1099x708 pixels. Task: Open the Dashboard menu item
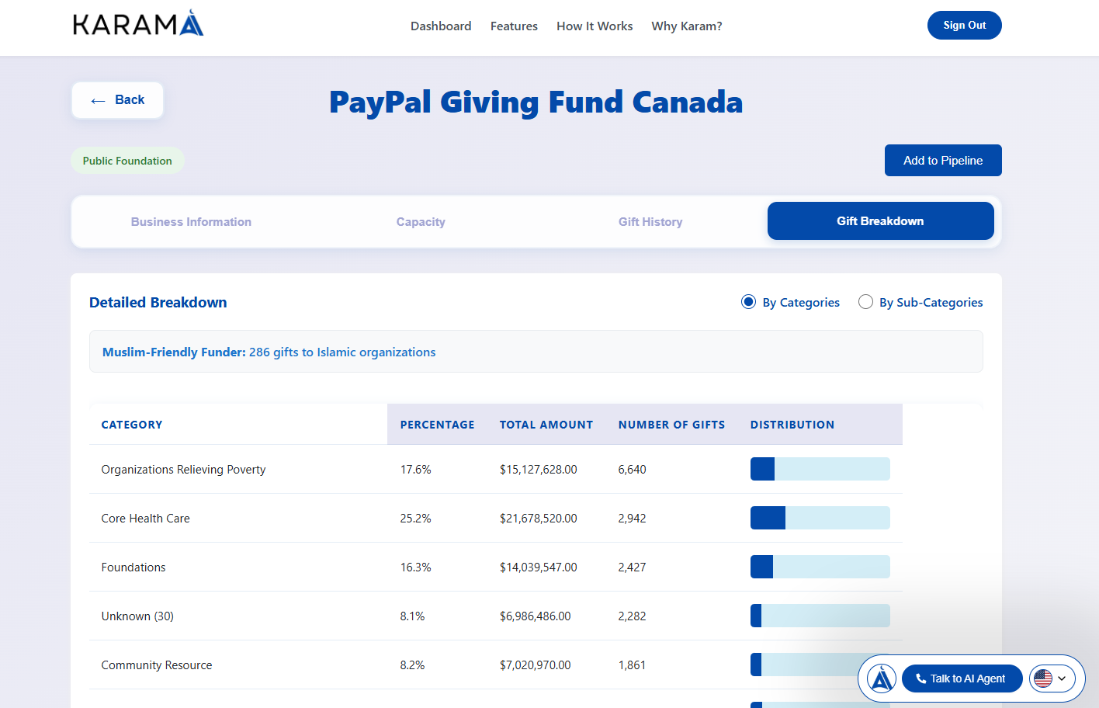(441, 26)
